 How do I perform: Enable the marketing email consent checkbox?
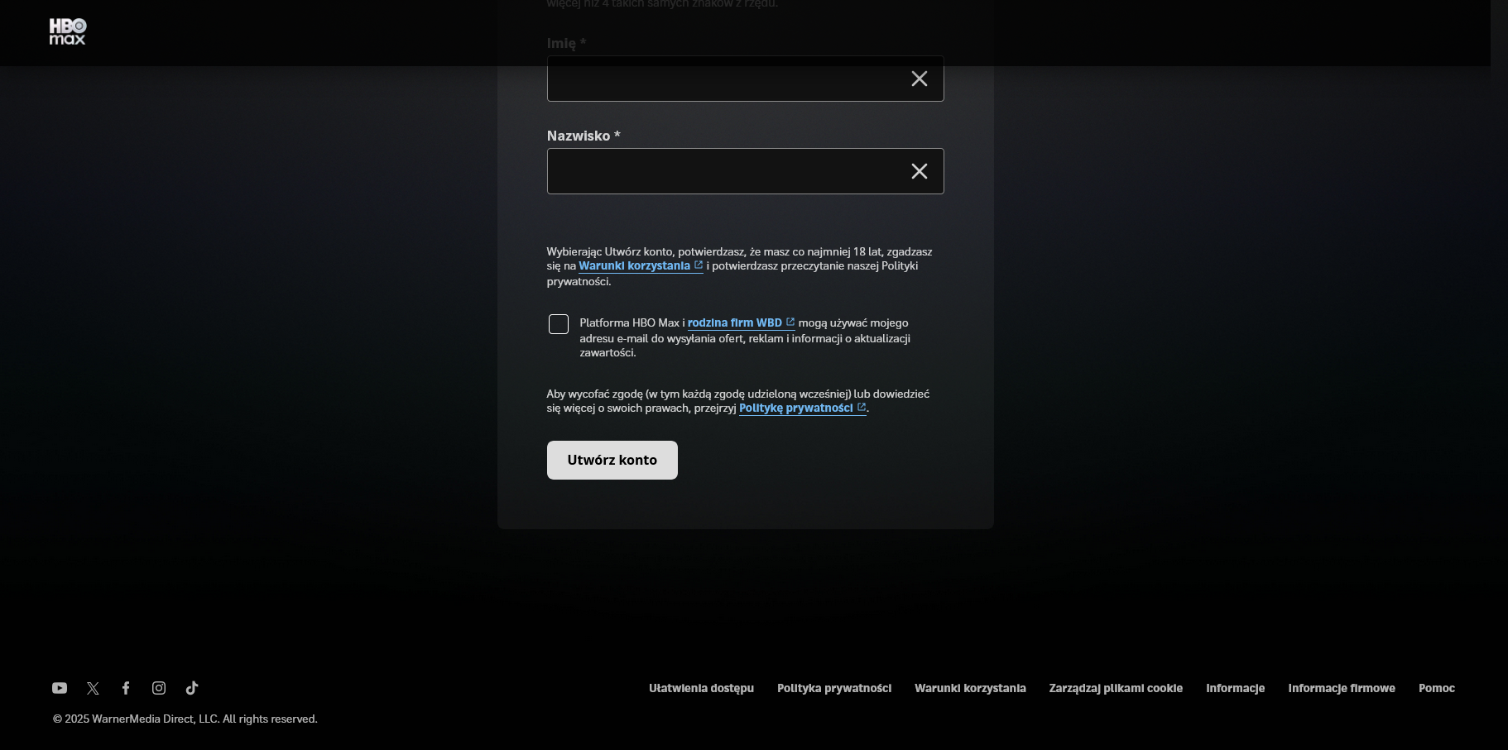pos(559,324)
